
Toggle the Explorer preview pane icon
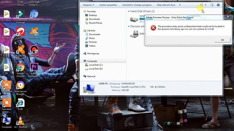coord(212,5)
